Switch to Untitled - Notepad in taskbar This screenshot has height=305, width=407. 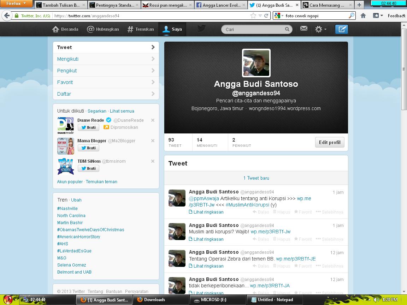272,300
